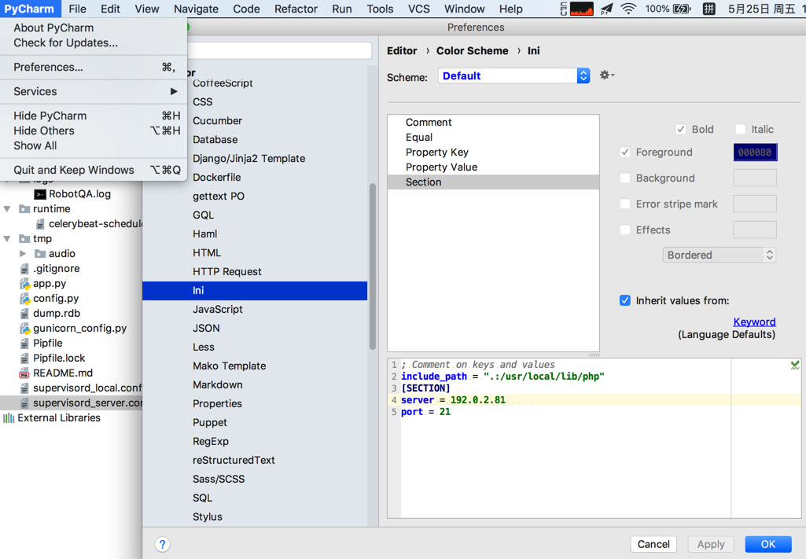Select Hide PyCharm menu item

94,116
